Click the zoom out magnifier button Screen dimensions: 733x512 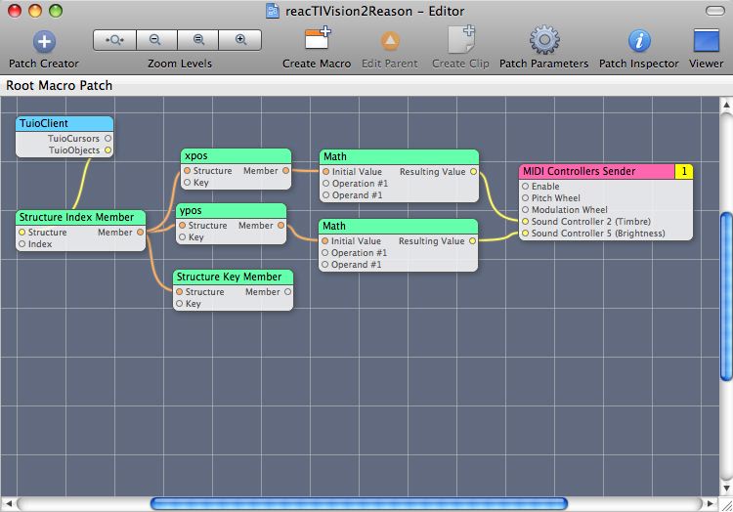pos(156,40)
